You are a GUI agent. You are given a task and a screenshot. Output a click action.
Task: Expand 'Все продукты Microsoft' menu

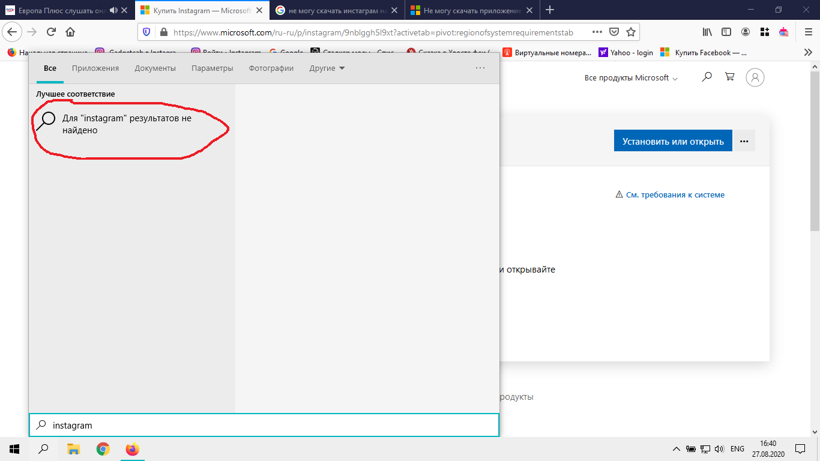(631, 78)
